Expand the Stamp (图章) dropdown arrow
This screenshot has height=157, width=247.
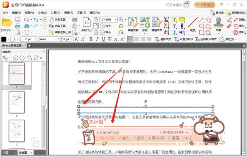[x=218, y=33]
